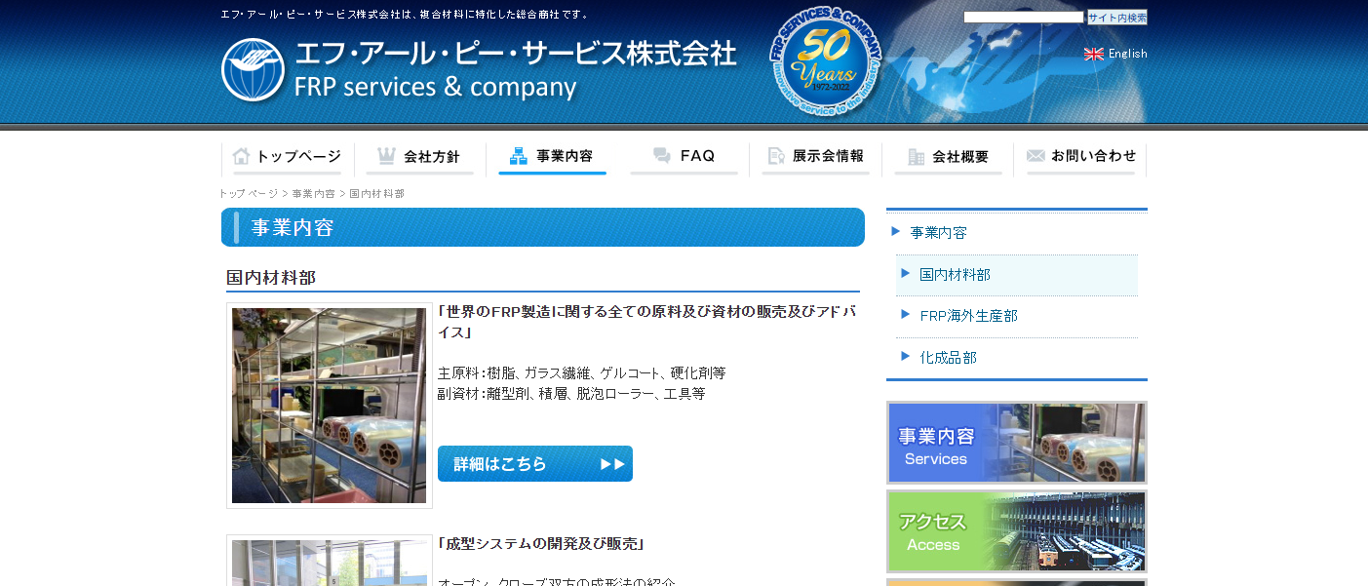Viewport: 1368px width, 586px height.
Task: Select the 事業内容 navigation tab
Action: coord(552,157)
